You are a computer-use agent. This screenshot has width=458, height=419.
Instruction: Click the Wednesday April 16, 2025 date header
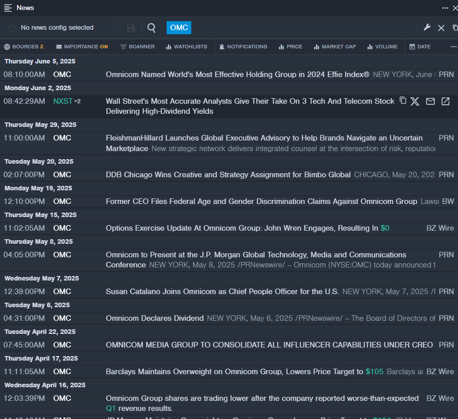pos(45,385)
